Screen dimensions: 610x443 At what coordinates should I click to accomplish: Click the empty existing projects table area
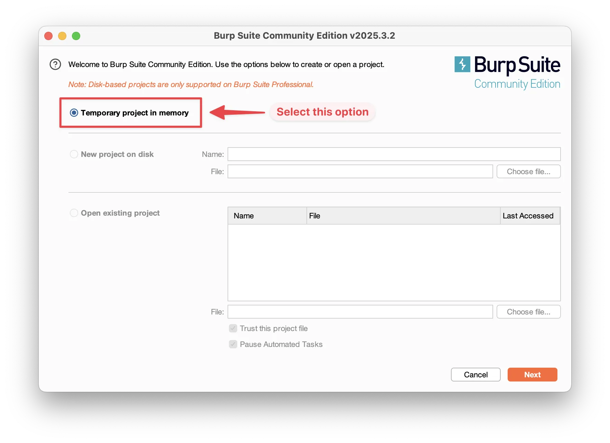pos(394,263)
